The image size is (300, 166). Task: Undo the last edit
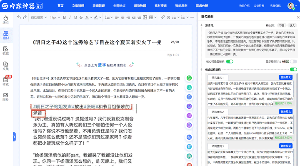(x=19, y=17)
